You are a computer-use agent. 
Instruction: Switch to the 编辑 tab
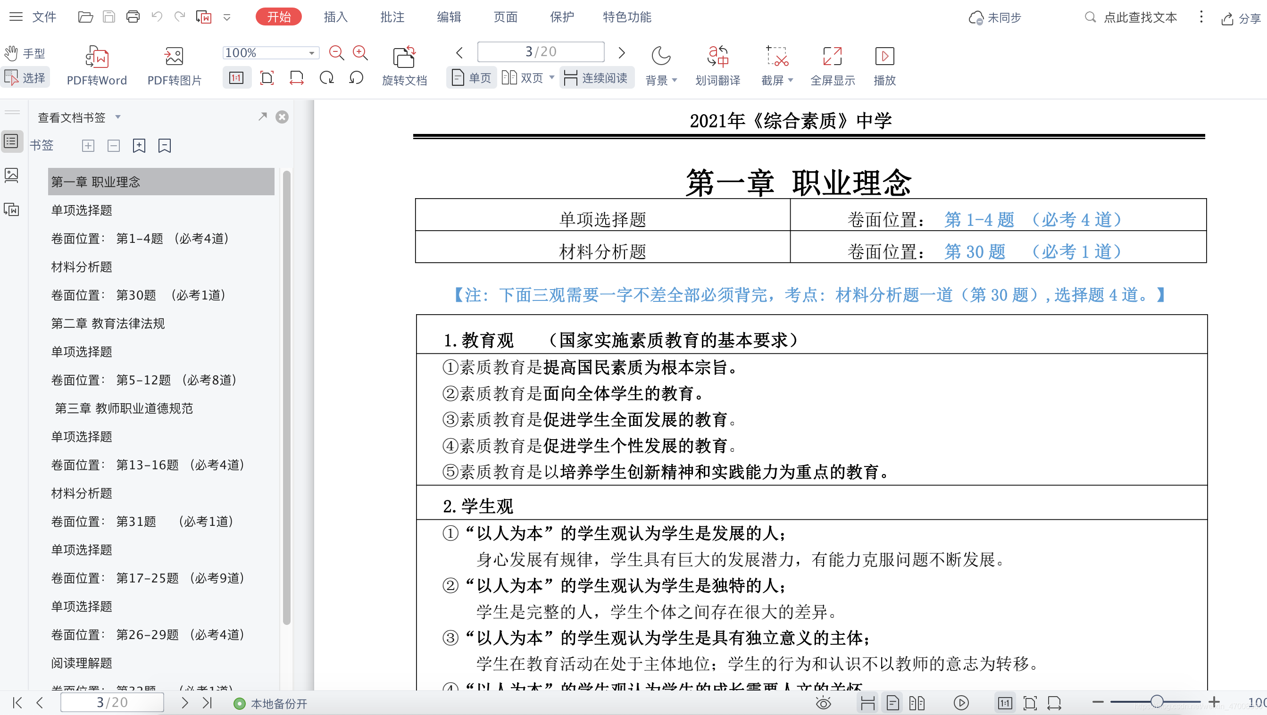pos(449,17)
